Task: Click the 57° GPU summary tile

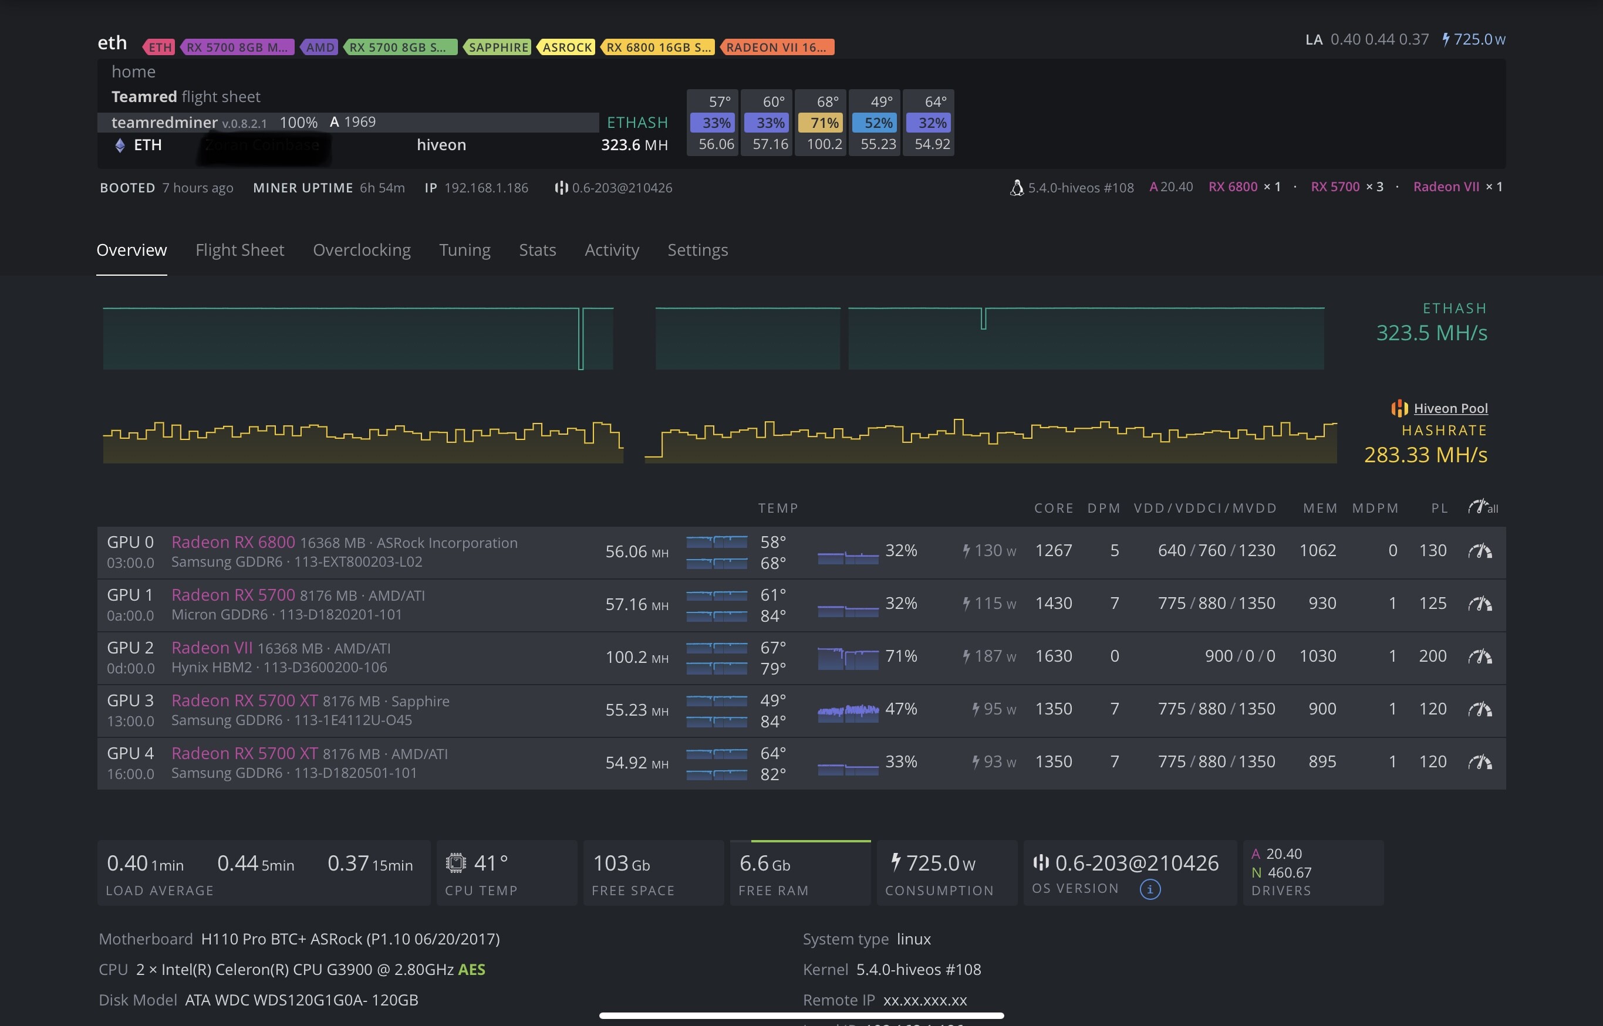Action: 713,123
